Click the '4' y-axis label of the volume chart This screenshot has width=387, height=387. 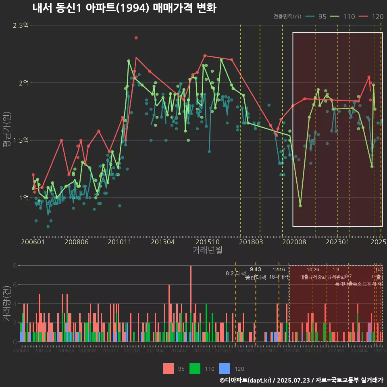tap(15, 304)
